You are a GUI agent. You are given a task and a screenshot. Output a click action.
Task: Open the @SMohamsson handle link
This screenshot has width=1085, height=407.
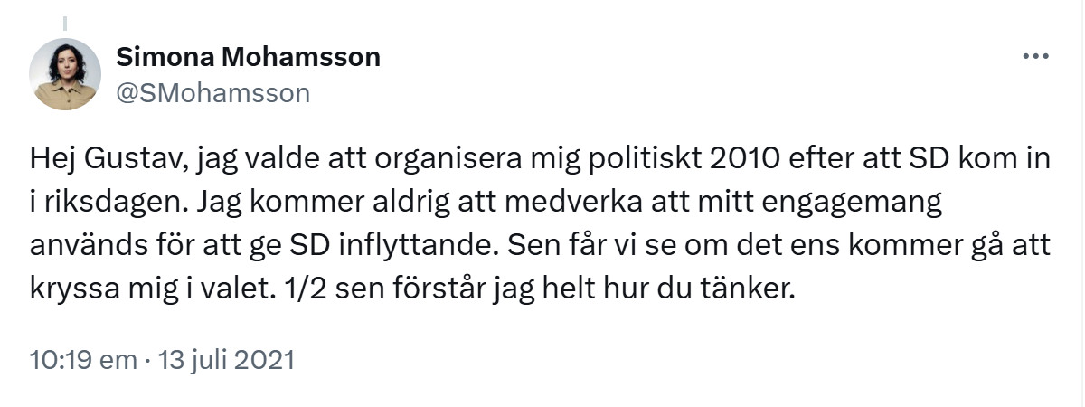pos(213,92)
